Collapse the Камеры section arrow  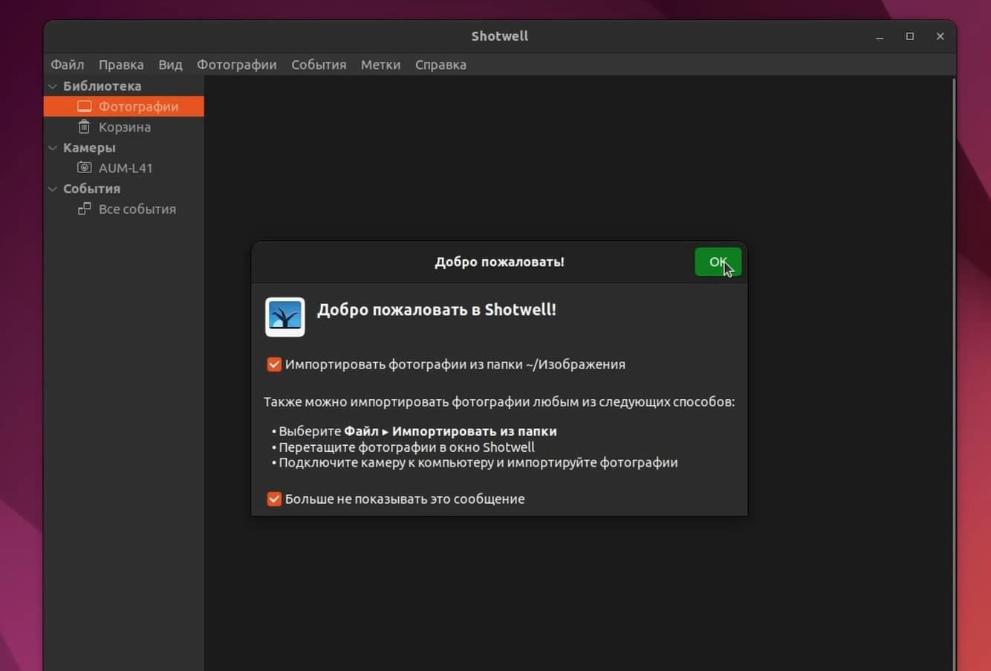pyautogui.click(x=53, y=148)
